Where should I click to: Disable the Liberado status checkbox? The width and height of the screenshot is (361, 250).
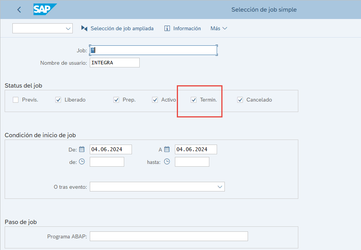[58, 100]
